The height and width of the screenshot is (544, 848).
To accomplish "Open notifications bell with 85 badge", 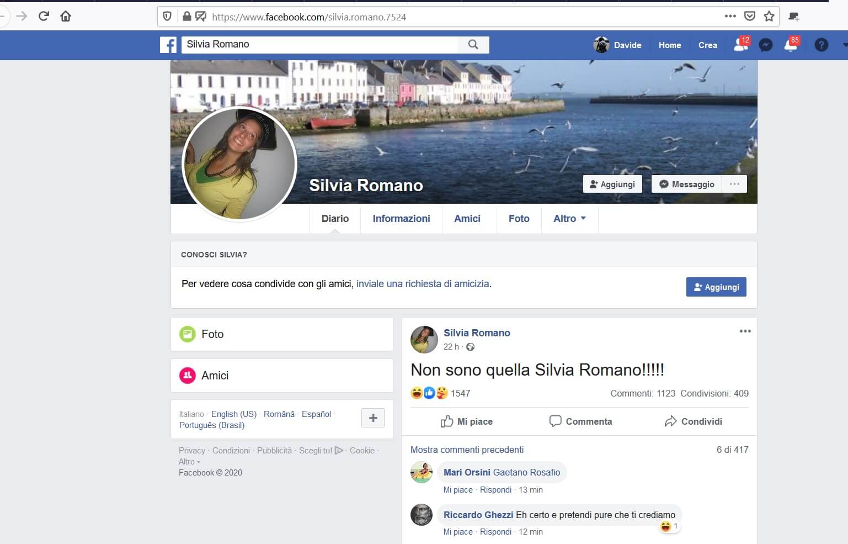I will 791,45.
